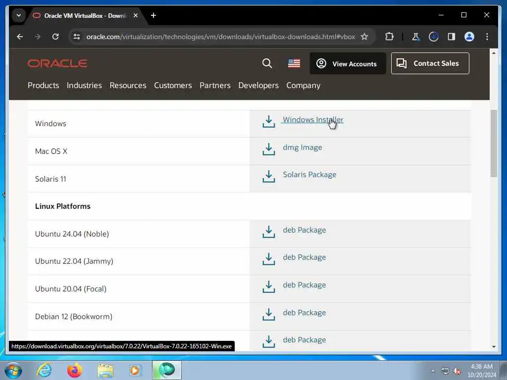Click download icon in Mac OS X row
This screenshot has width=507, height=380.
pyautogui.click(x=269, y=149)
